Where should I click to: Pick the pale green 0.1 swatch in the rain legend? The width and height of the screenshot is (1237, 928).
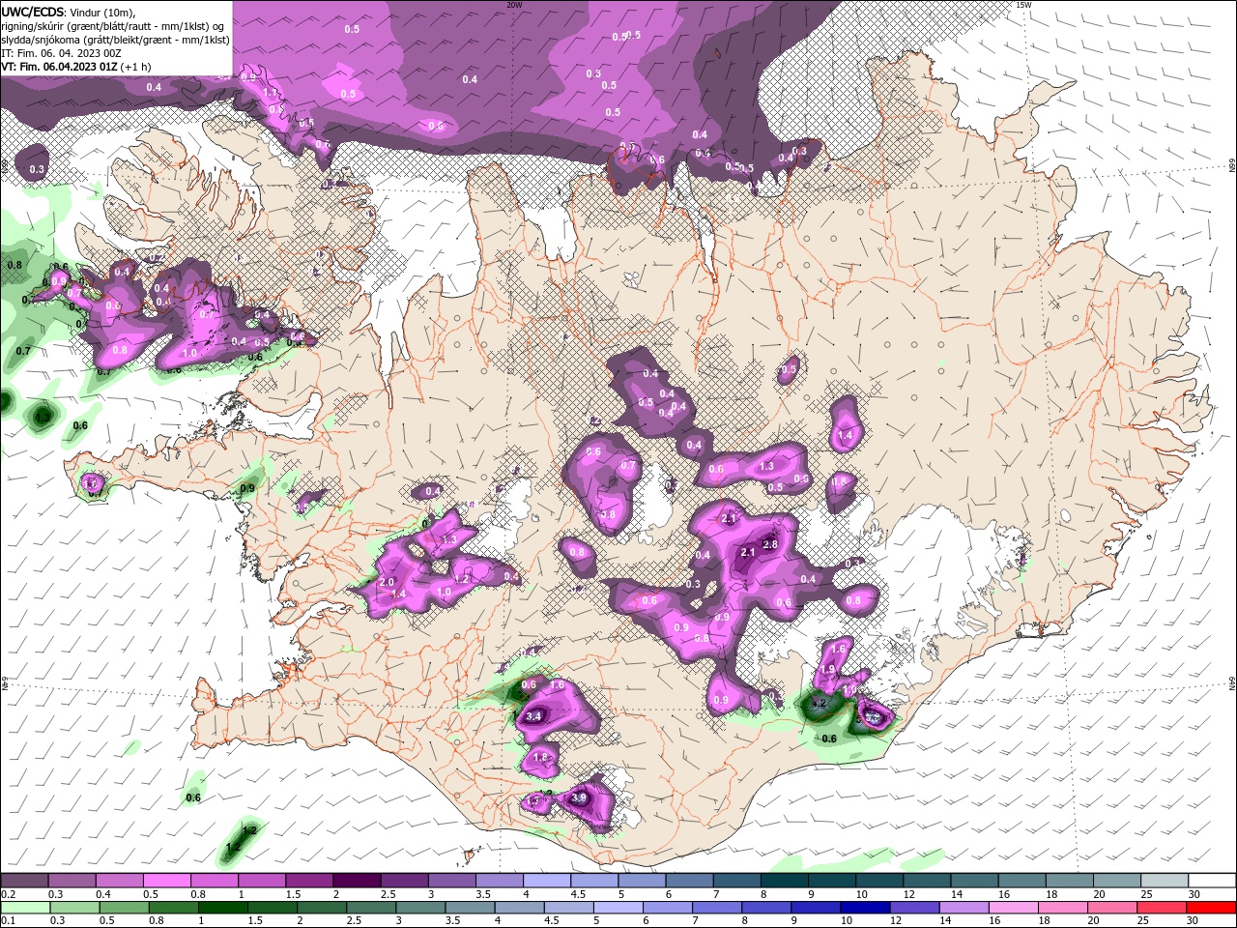pyautogui.click(x=25, y=908)
